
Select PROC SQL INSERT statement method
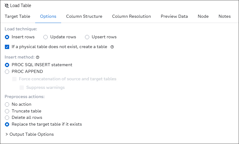pos(7,65)
